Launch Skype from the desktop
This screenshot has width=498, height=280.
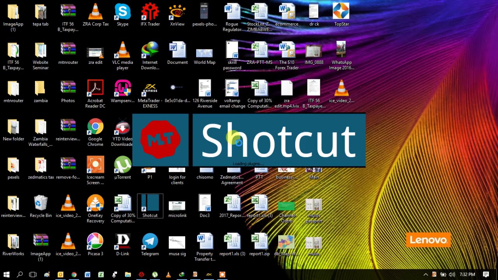click(x=123, y=15)
